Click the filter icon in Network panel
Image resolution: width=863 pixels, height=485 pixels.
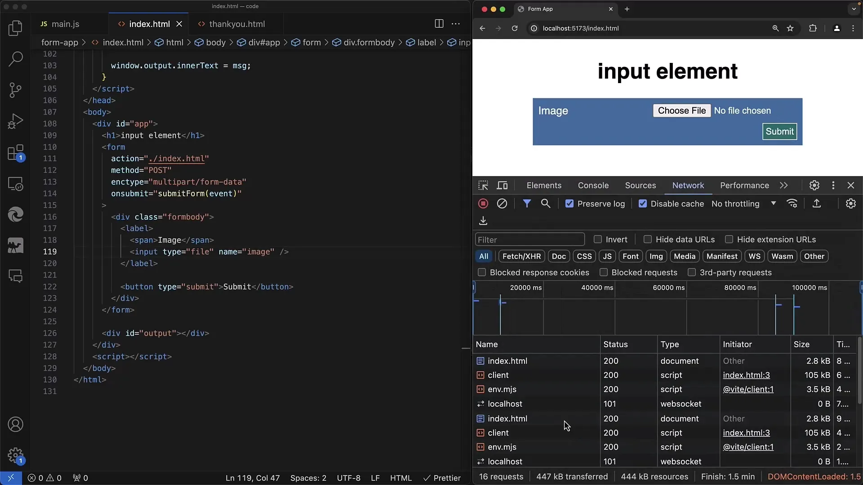[527, 203]
